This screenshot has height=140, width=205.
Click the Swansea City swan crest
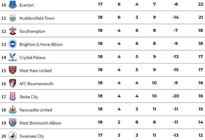click(x=13, y=136)
